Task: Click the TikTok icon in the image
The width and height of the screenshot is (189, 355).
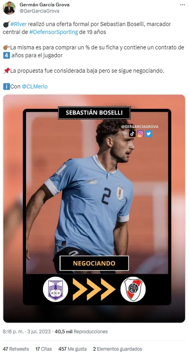Action: click(132, 134)
